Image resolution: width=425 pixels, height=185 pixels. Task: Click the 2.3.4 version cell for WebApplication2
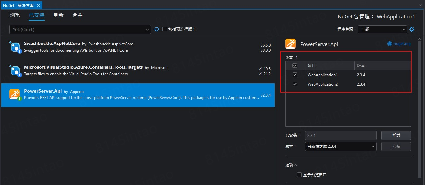(361, 84)
